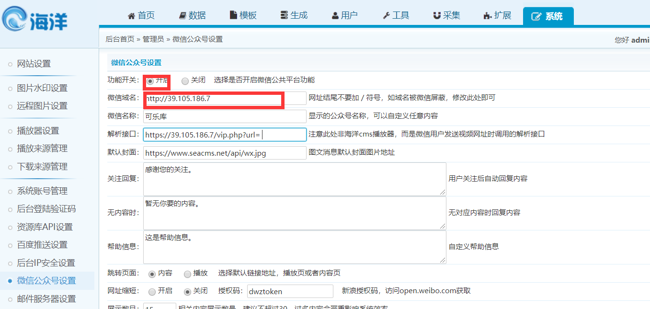The height and width of the screenshot is (309, 650).
Task: Open the 工具 tools wrench tab
Action: [396, 15]
